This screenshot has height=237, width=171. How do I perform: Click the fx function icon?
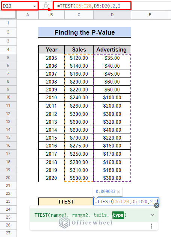[x=46, y=6]
